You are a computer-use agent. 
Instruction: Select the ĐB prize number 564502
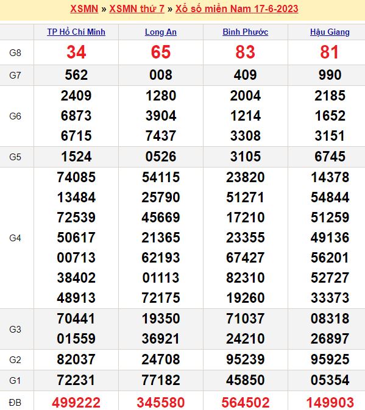(x=245, y=402)
